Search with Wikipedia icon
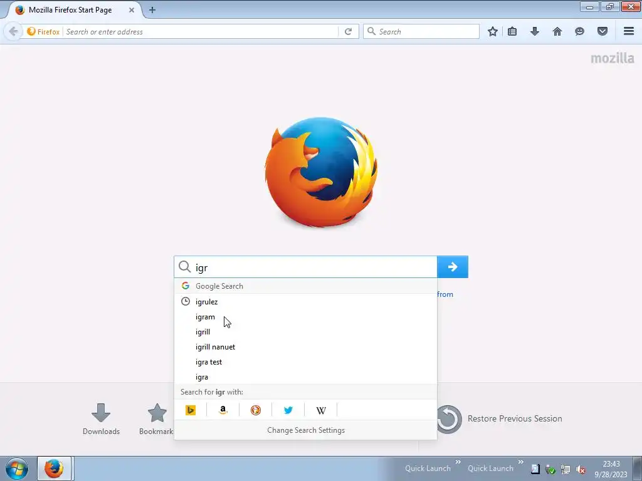Screen dimensions: 642x481 click(321, 410)
